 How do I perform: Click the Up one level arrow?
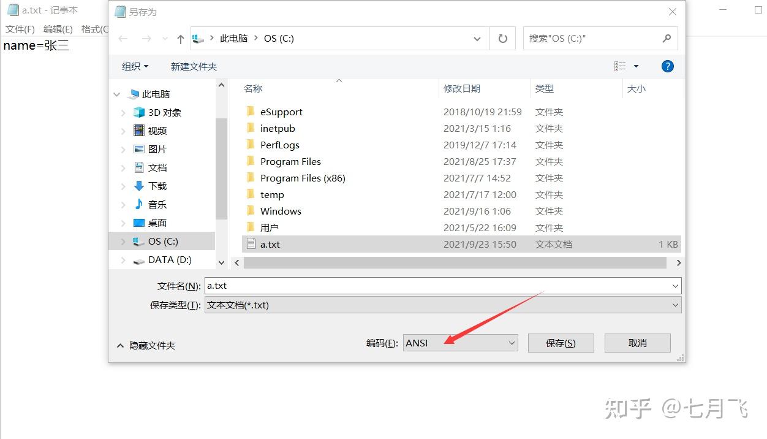pyautogui.click(x=179, y=39)
